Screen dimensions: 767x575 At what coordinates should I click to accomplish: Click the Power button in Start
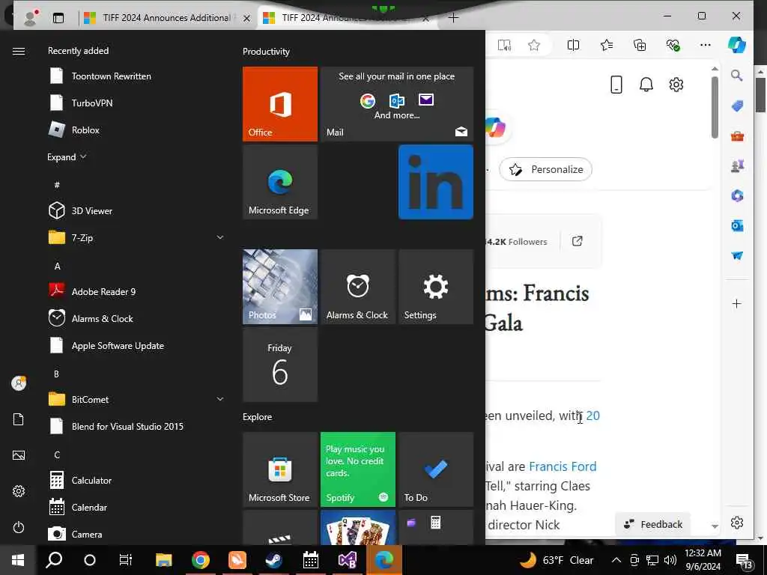19,527
